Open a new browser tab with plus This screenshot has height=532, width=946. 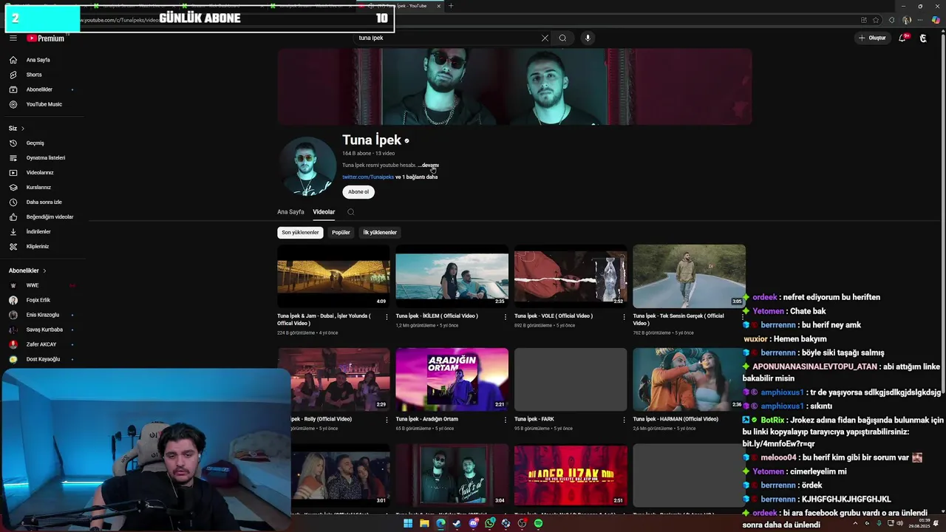(x=451, y=6)
